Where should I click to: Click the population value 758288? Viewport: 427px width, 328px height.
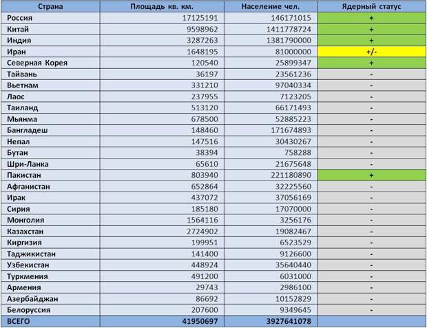point(298,153)
